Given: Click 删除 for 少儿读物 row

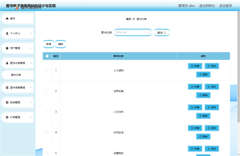Looking at the screenshot, I should tap(204, 74).
